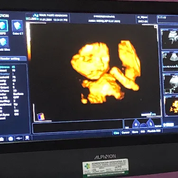Switch to the Flexible ROI tab
Image resolution: width=178 pixels, height=178 pixels.
pos(154,131)
